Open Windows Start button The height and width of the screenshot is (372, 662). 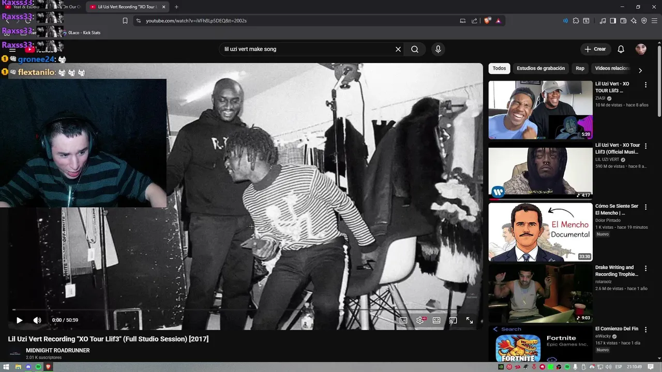6,367
